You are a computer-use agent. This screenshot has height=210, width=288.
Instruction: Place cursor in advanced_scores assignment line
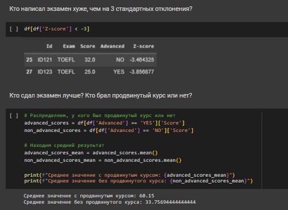pos(104,123)
